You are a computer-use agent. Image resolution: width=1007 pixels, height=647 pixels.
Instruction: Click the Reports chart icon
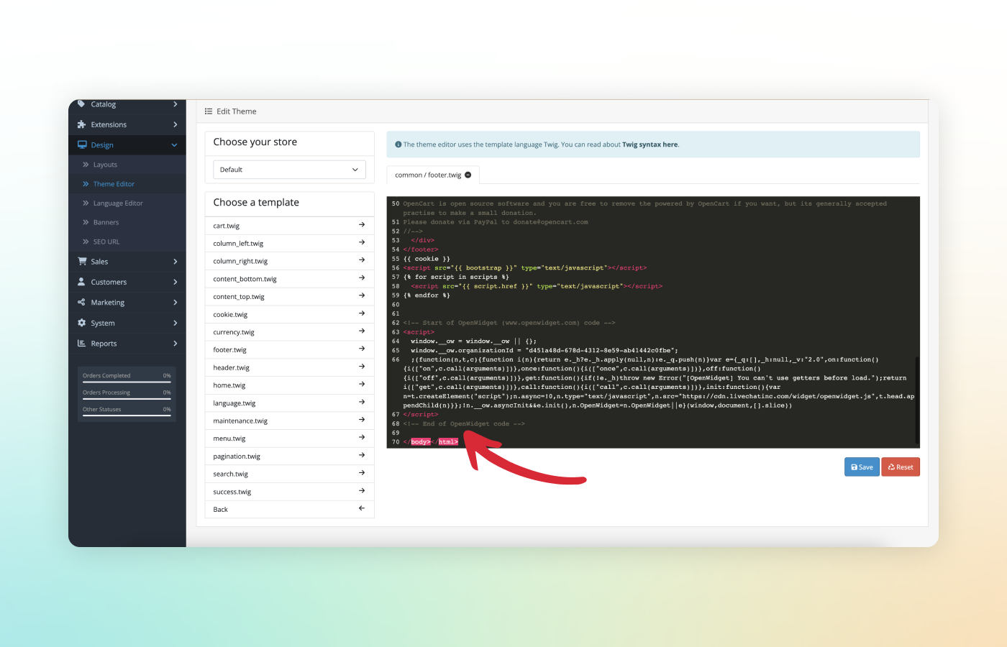coord(81,344)
